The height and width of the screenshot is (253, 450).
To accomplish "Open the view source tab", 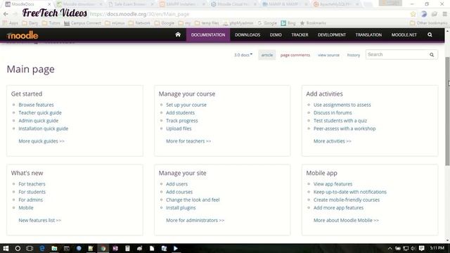I will 328,55.
